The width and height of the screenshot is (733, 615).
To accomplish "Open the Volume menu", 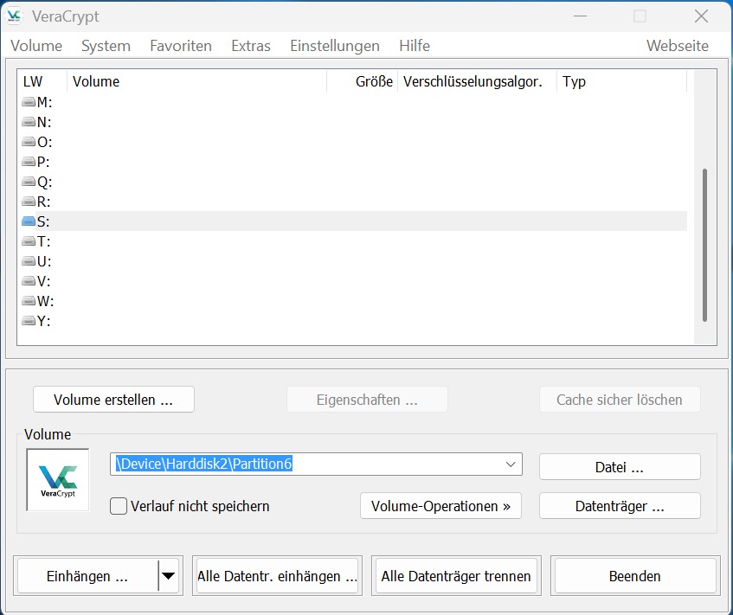I will [x=36, y=46].
